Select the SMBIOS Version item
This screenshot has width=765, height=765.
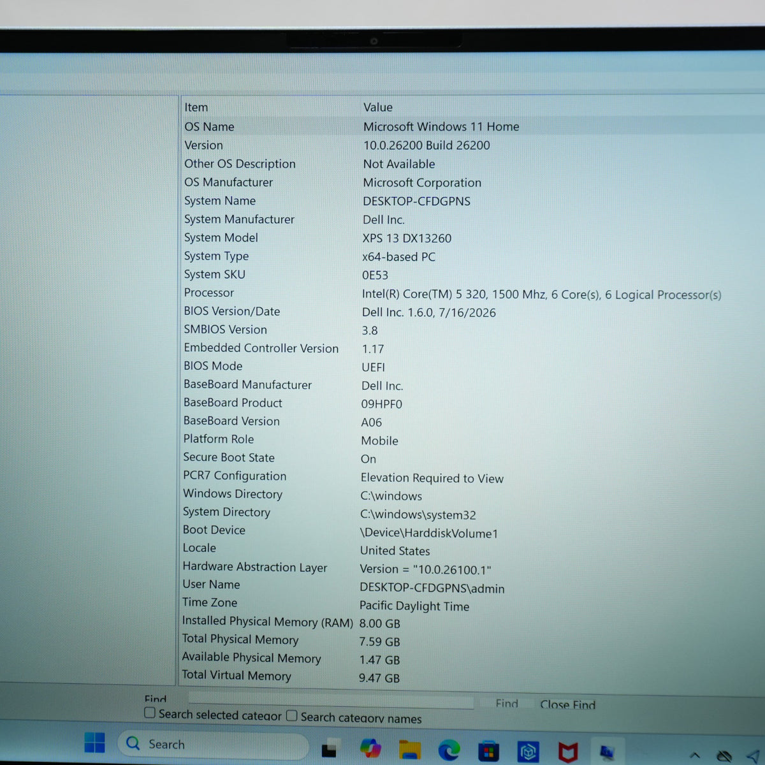coord(226,330)
